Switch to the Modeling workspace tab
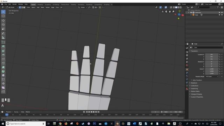 (x=40, y=5)
